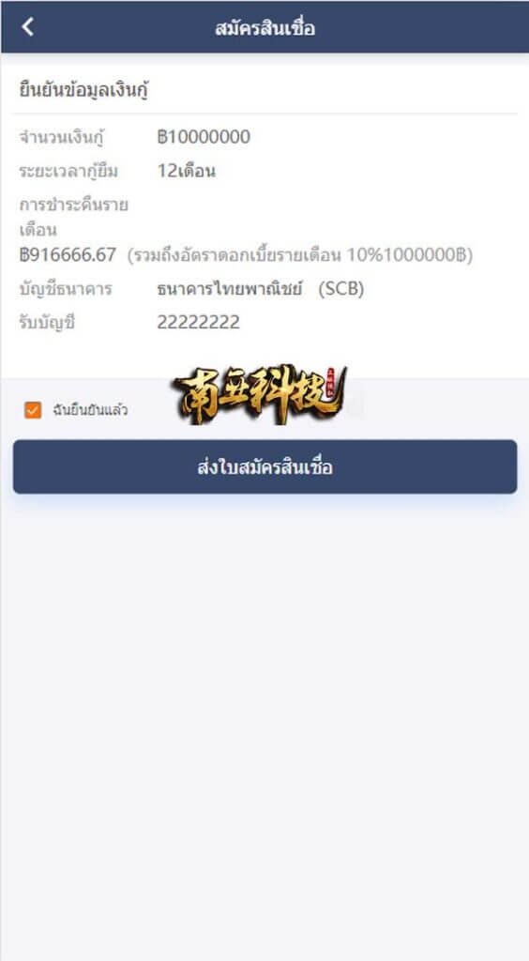529x961 pixels.
Task: Click the monthly interest rate 10% note
Action: pyautogui.click(x=300, y=255)
